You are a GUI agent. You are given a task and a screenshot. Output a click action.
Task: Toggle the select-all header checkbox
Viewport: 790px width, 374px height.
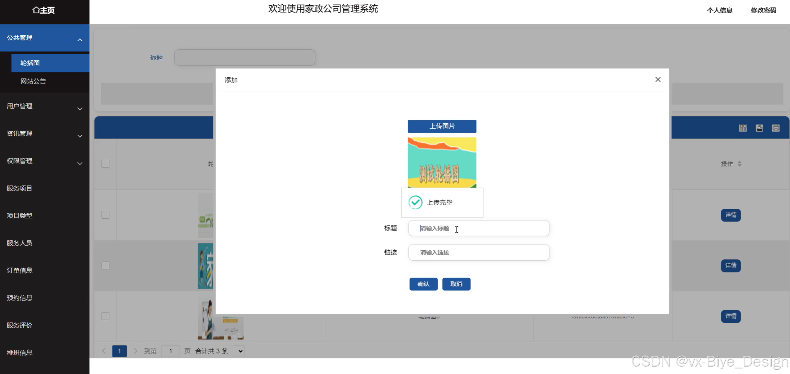[105, 164]
